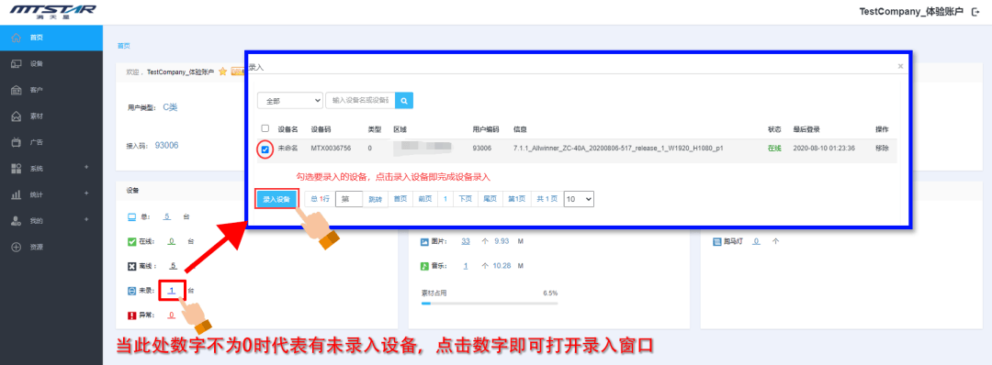Select the 客户 customers sidebar icon
The image size is (992, 365).
(x=17, y=90)
